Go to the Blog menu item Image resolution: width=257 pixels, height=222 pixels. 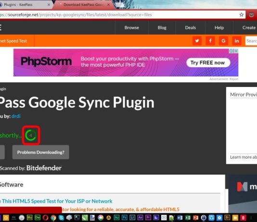(x=162, y=28)
